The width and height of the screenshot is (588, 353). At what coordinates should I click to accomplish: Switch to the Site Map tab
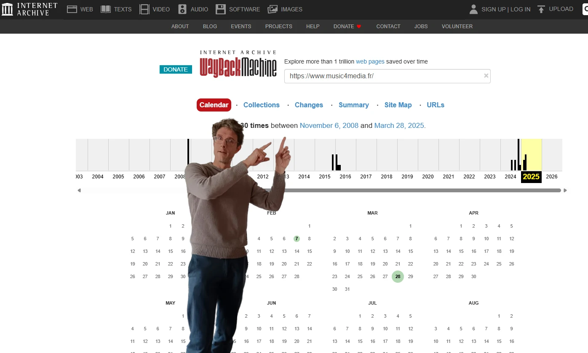pos(398,105)
